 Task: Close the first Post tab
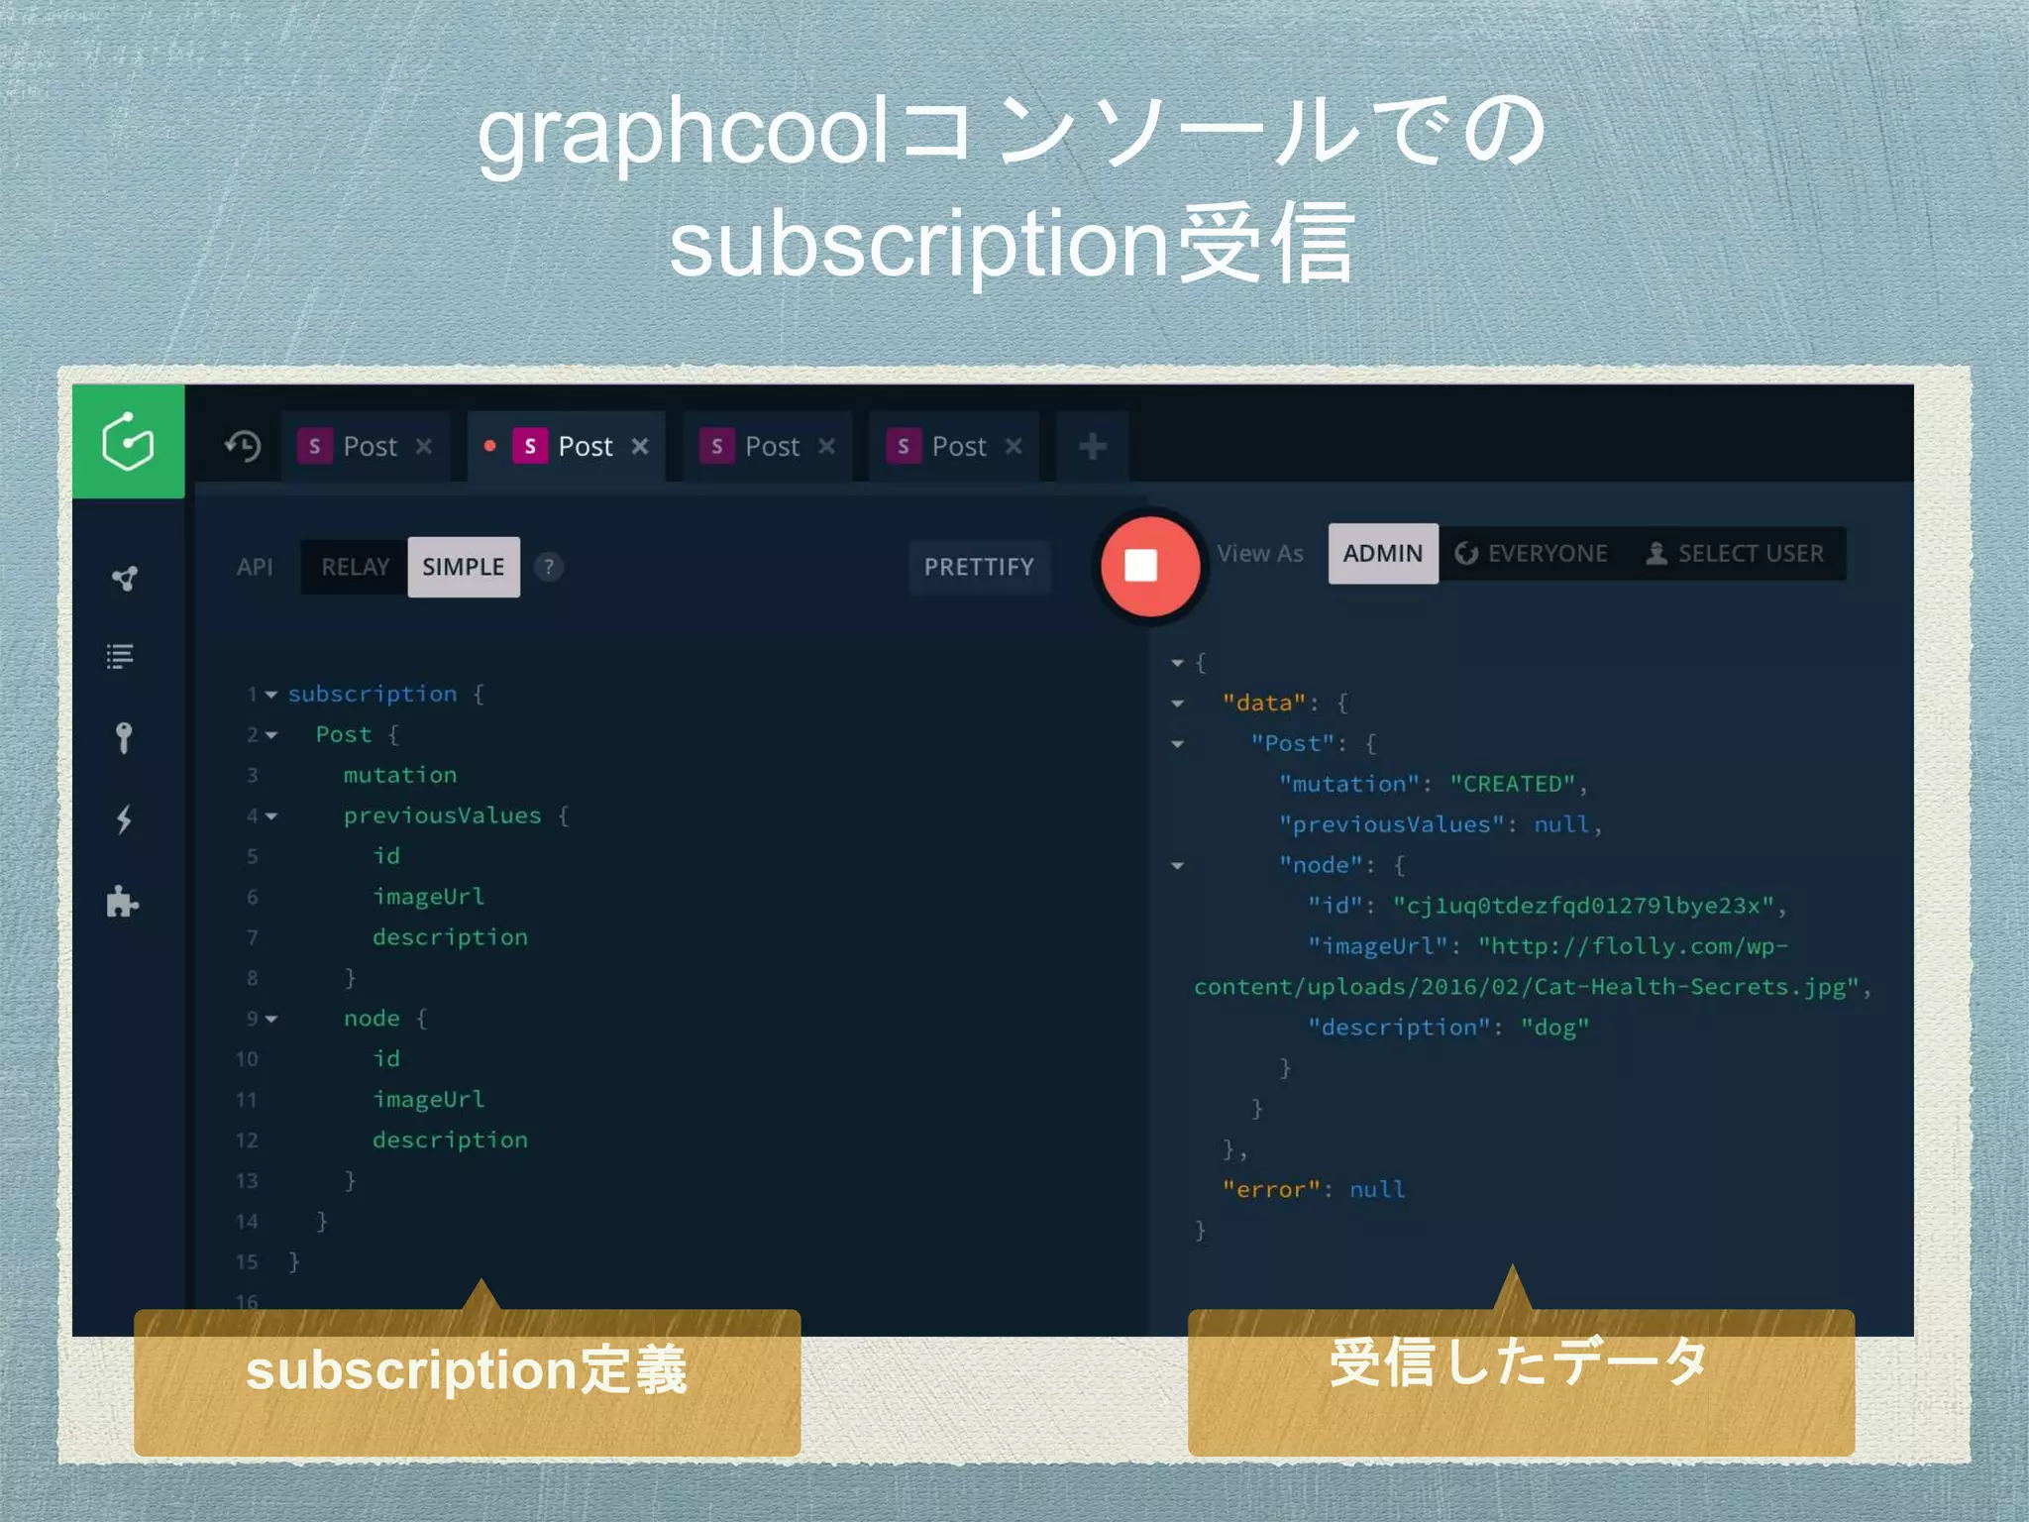tap(424, 446)
